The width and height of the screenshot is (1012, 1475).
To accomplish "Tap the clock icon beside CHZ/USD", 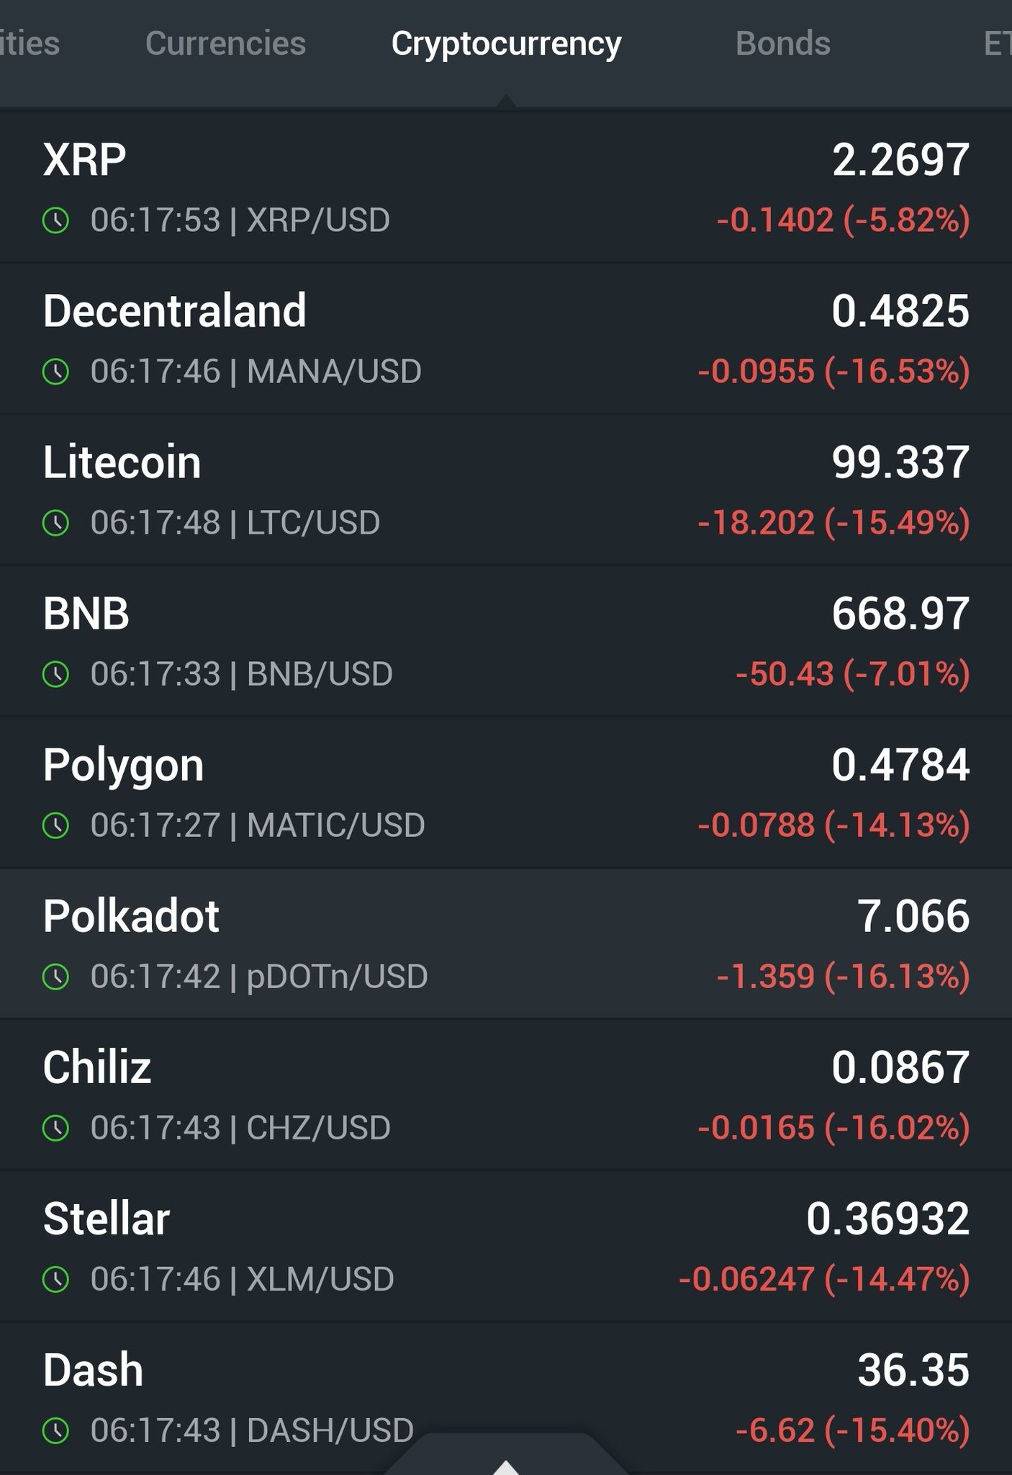I will pyautogui.click(x=56, y=1128).
